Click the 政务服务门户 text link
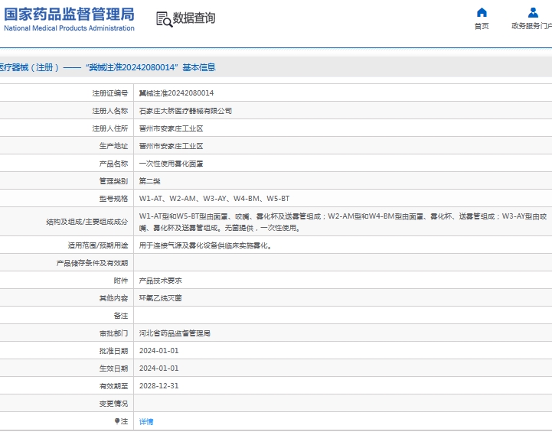The height and width of the screenshot is (435, 552). (531, 26)
